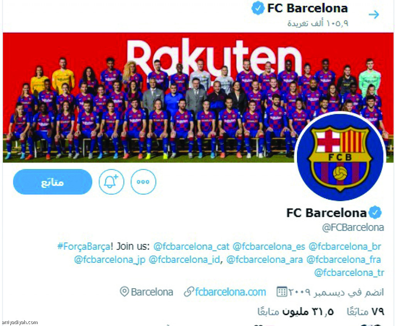Click the #ForçaBarça hashtag
The image size is (395, 326).
84,246
